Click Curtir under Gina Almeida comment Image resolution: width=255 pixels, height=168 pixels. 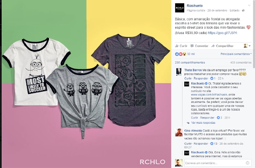click(188, 144)
